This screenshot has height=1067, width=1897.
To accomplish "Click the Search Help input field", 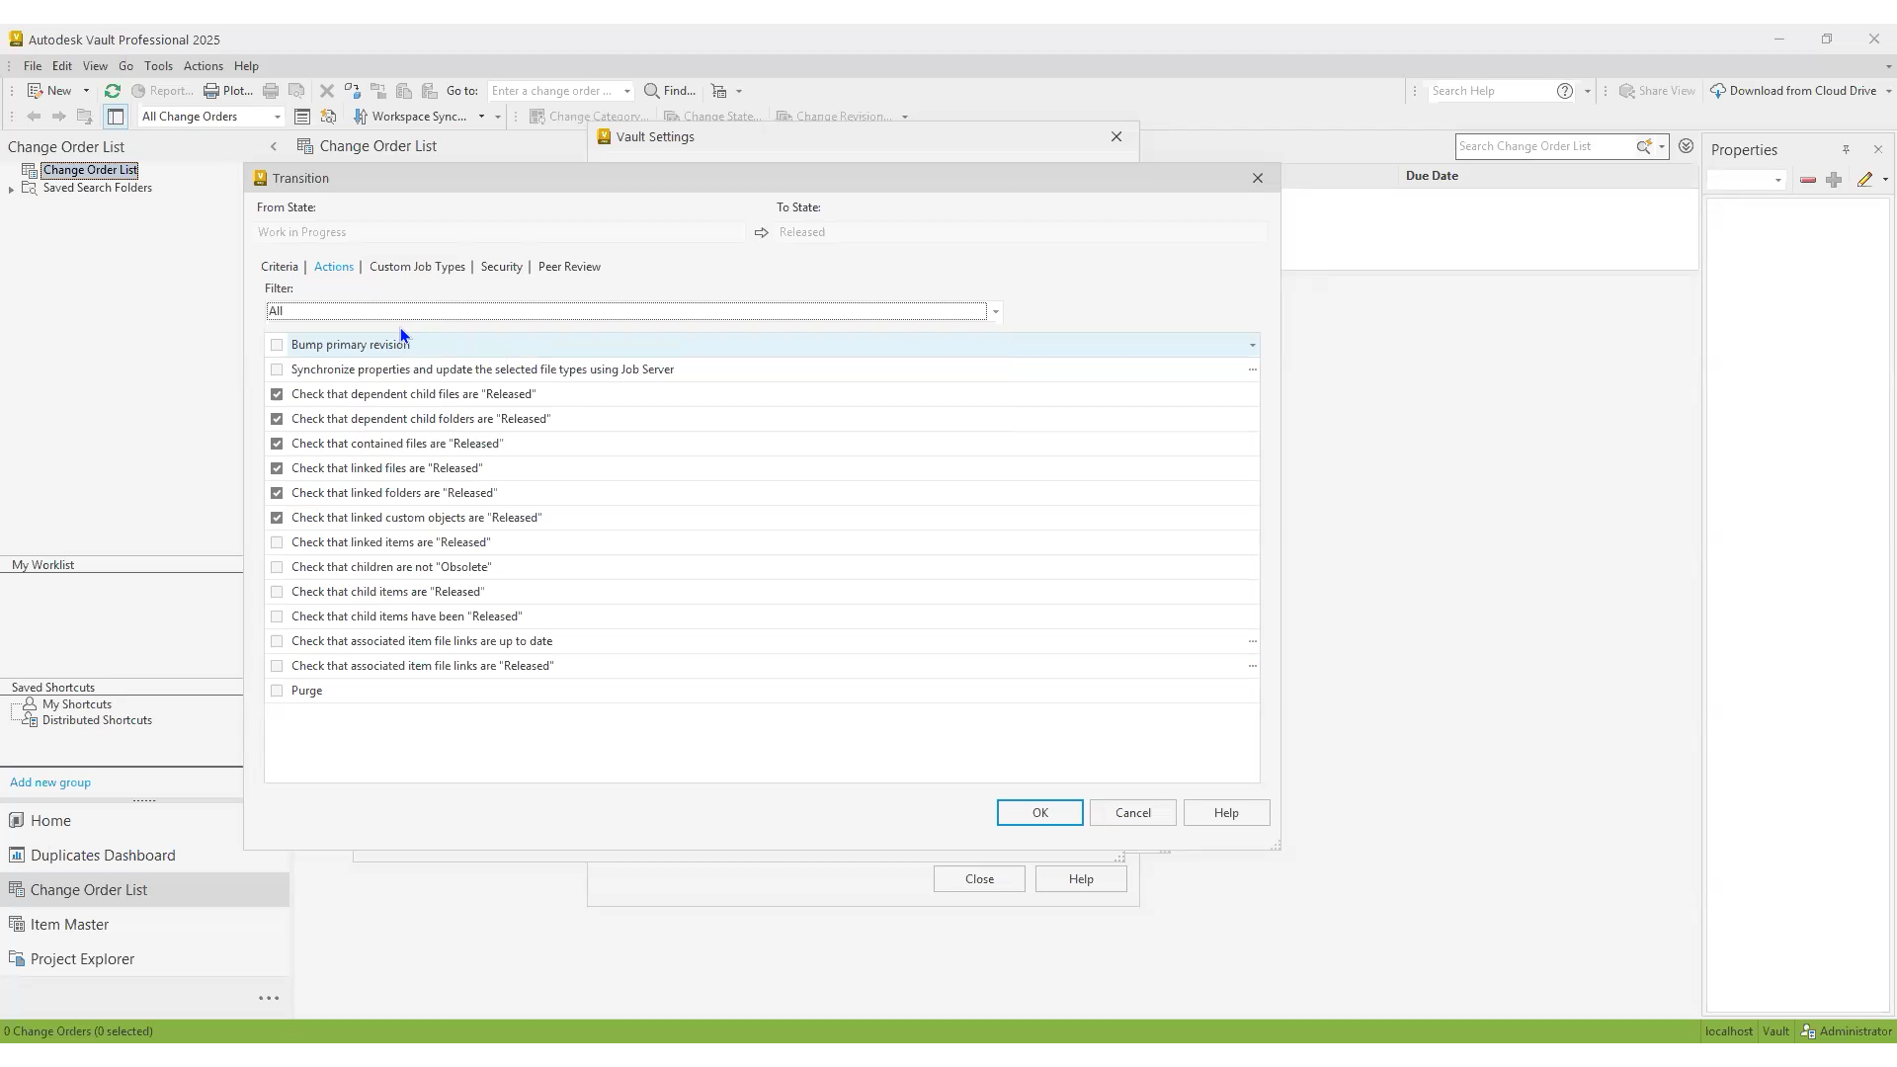I will (1490, 91).
